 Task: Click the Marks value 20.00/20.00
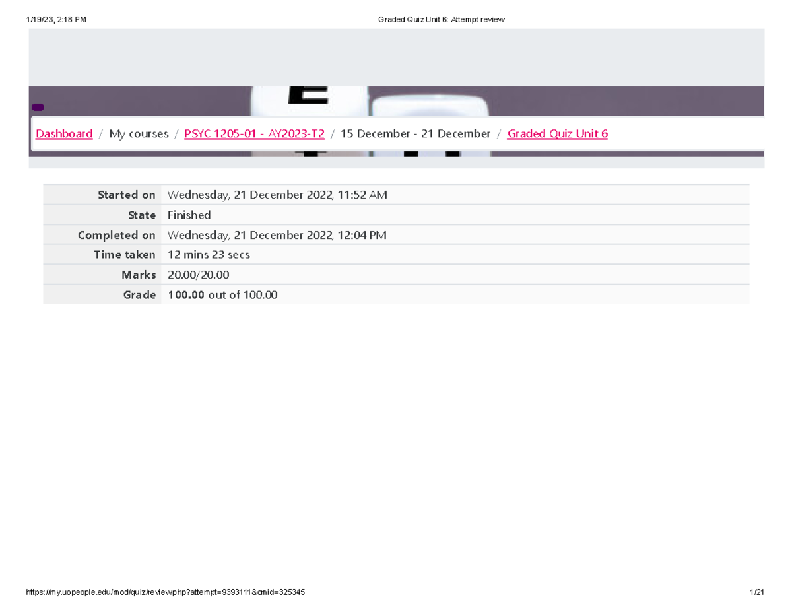pyautogui.click(x=198, y=274)
